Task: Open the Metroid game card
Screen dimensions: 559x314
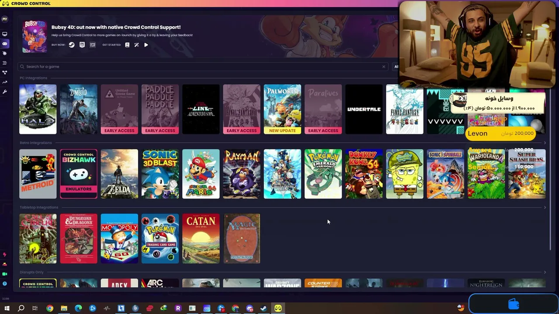Action: [38, 174]
